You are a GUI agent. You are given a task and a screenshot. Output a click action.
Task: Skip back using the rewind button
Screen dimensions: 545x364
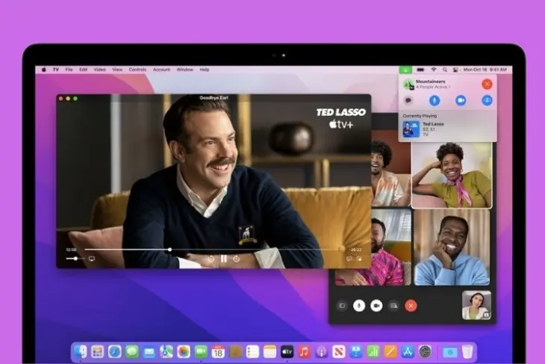210,259
